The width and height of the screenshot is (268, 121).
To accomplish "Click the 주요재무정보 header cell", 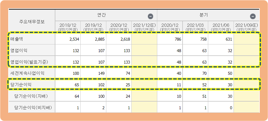I will (32, 22).
